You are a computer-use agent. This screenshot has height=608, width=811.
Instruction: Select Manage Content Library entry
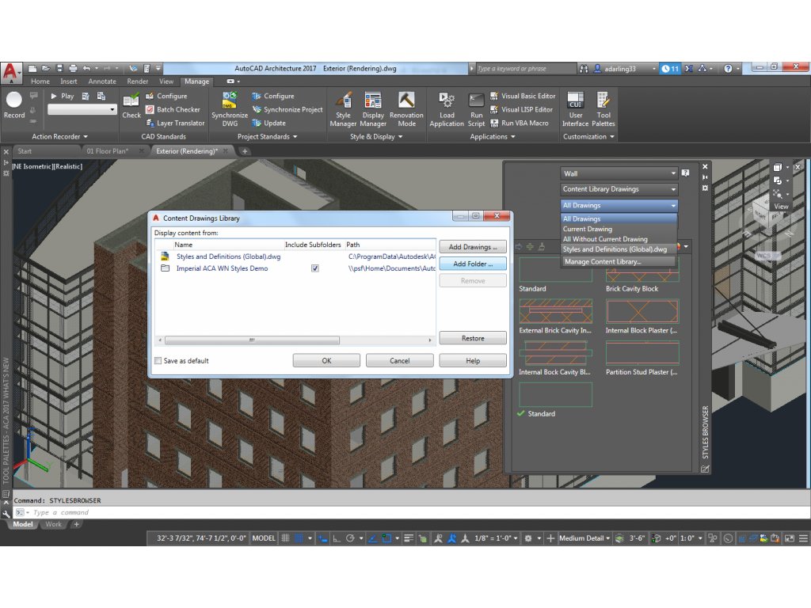(619, 261)
